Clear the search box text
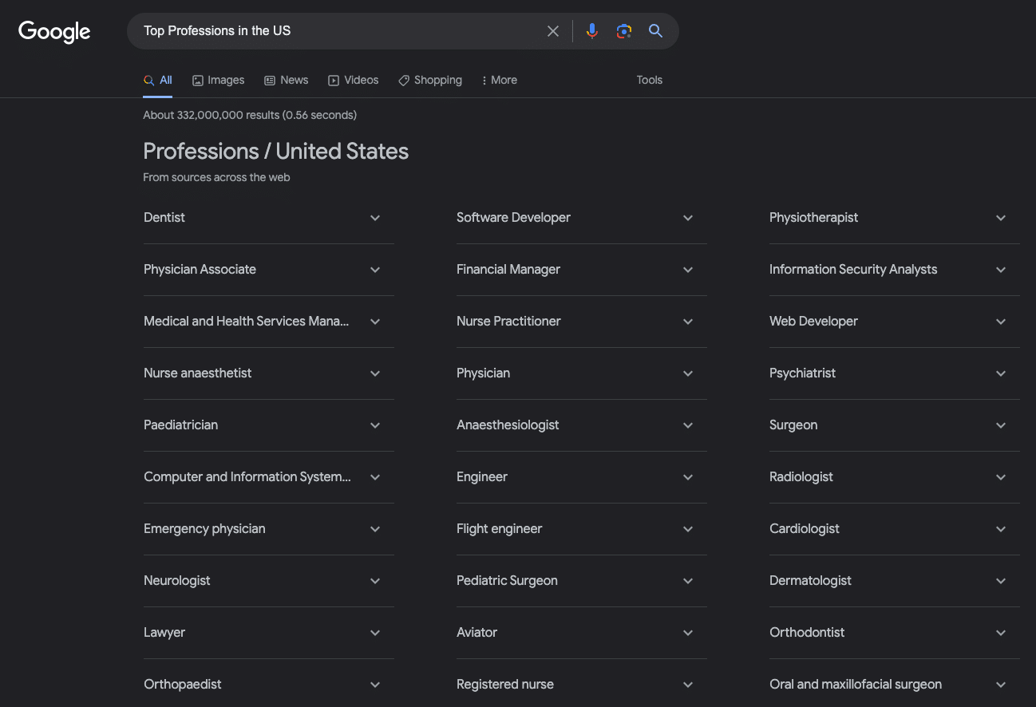The width and height of the screenshot is (1036, 707). (x=553, y=31)
